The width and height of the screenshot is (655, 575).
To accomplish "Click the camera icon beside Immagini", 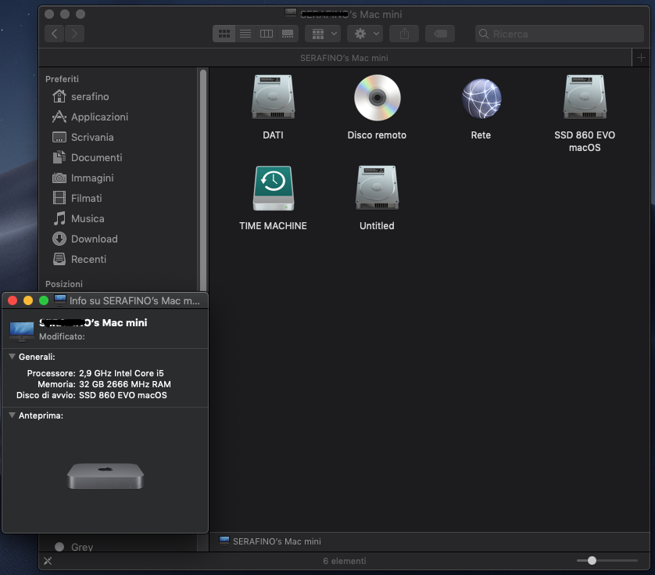I will pos(59,178).
